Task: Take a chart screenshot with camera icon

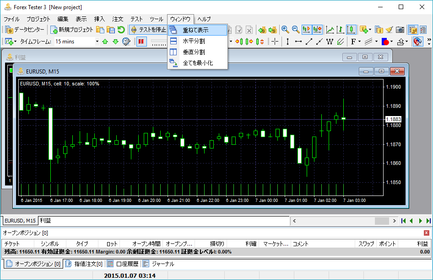Action: [400, 30]
